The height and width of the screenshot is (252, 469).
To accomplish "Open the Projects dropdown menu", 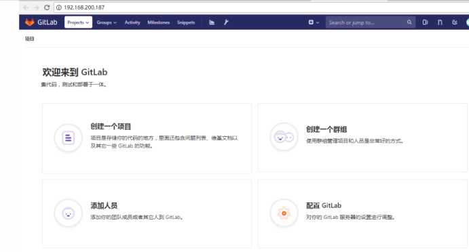I will click(78, 22).
